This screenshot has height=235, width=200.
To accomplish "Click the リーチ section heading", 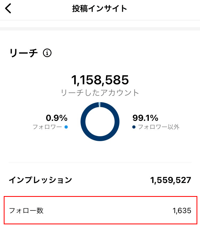I will click(x=23, y=53).
